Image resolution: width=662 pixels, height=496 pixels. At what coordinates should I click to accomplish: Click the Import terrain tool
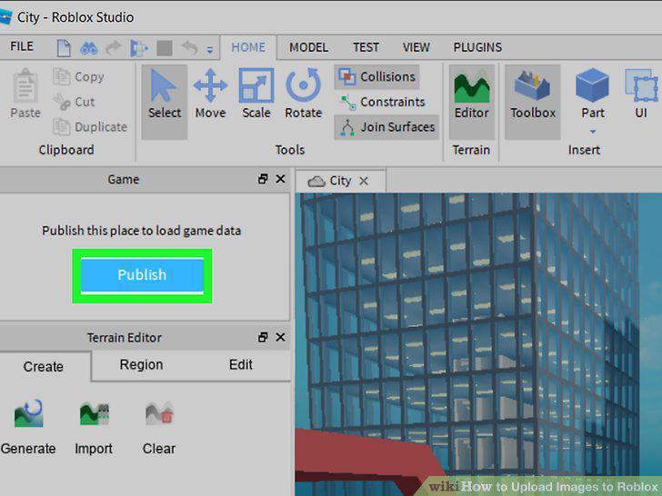coord(94,427)
